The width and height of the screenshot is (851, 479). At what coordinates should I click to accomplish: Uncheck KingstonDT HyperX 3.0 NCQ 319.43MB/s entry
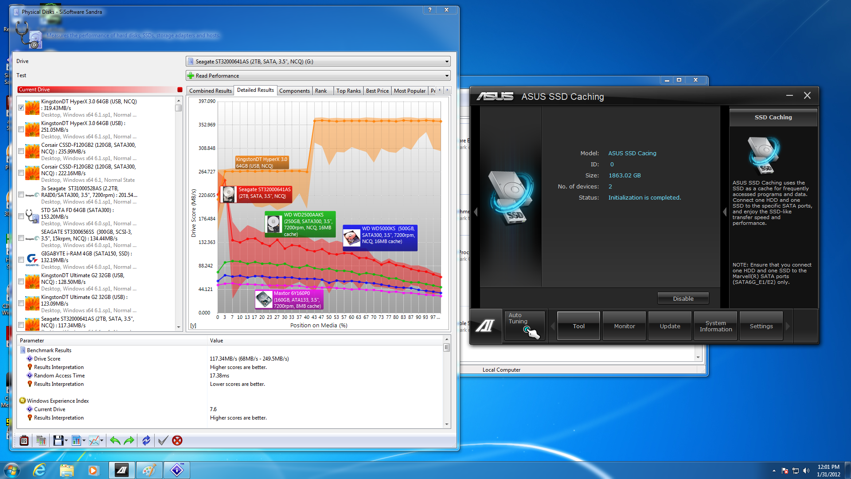click(x=21, y=108)
